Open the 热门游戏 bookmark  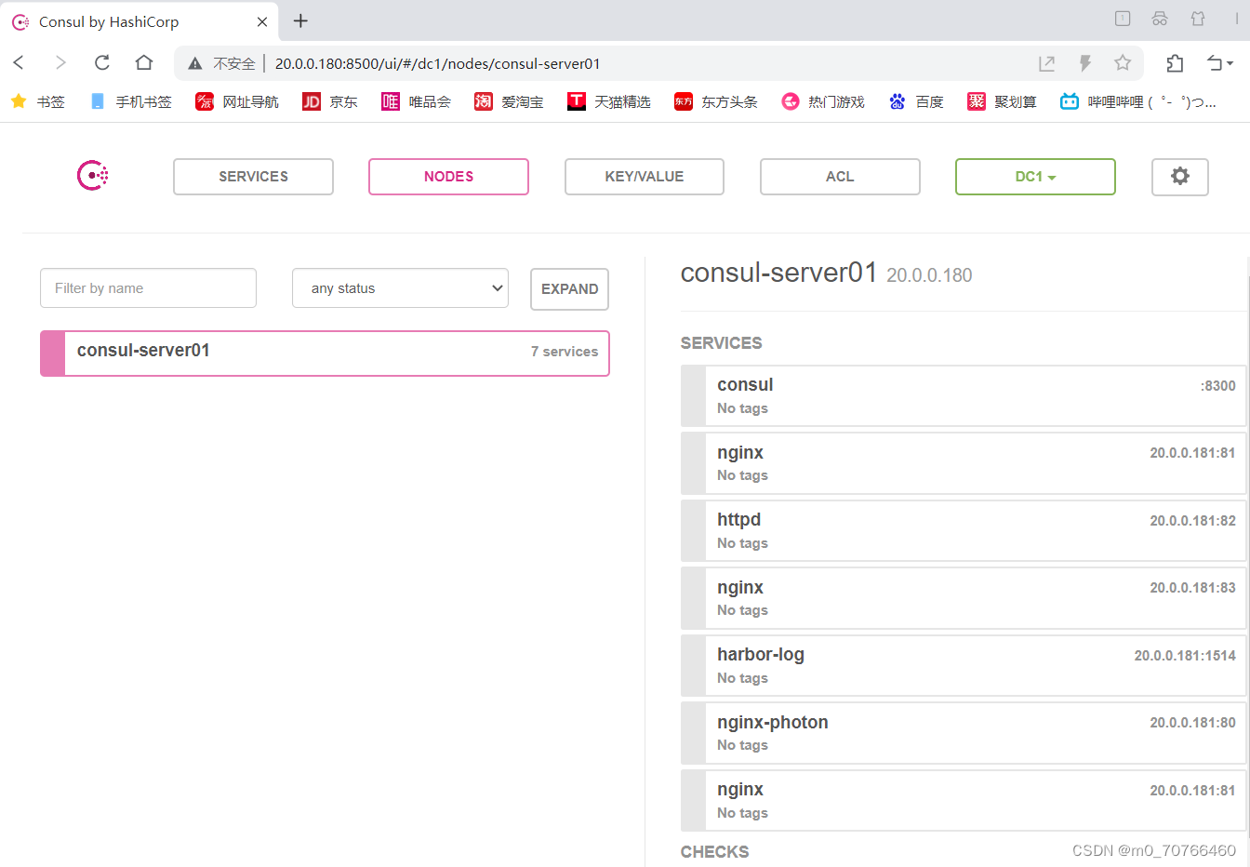coord(823,101)
